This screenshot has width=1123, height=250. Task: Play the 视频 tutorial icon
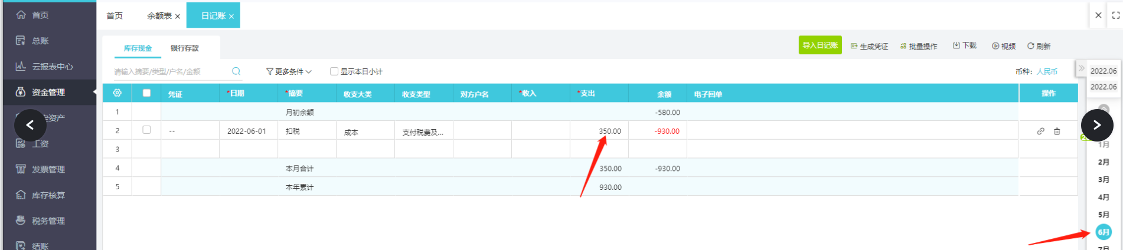995,46
